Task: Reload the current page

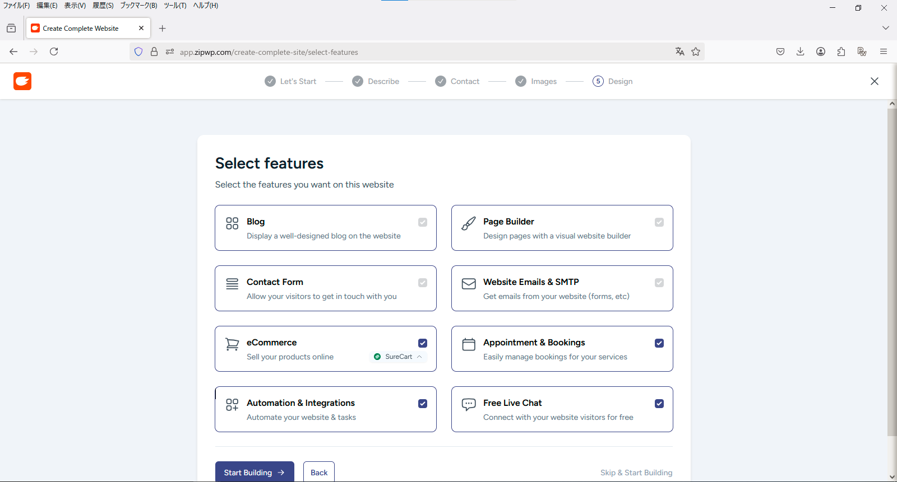Action: click(x=54, y=52)
